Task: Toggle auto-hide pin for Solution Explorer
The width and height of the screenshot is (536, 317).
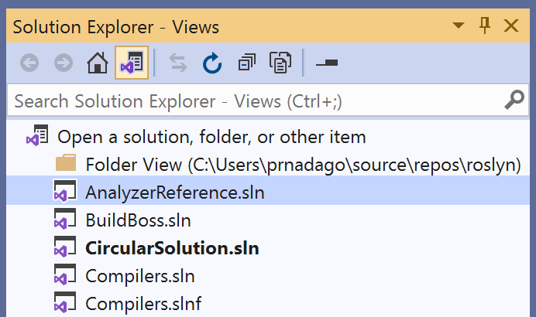Action: [486, 26]
